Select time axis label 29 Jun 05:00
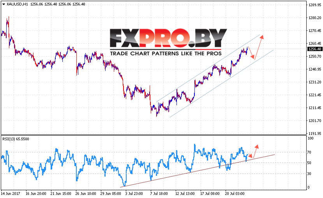Image resolution: width=323 pixels, height=198 pixels. coord(111,194)
